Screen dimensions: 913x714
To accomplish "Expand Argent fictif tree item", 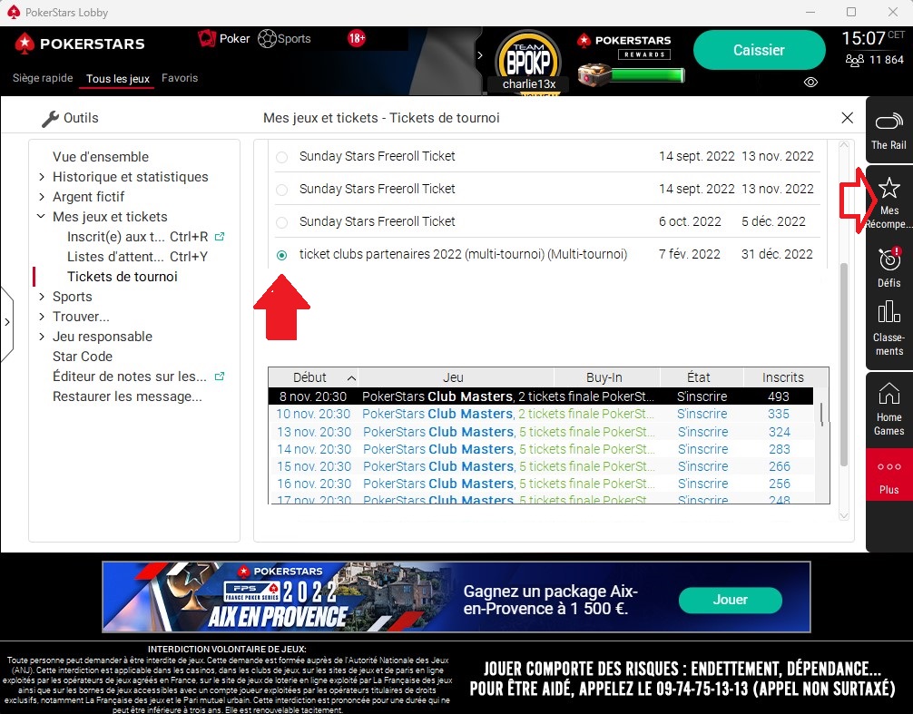I will [42, 197].
